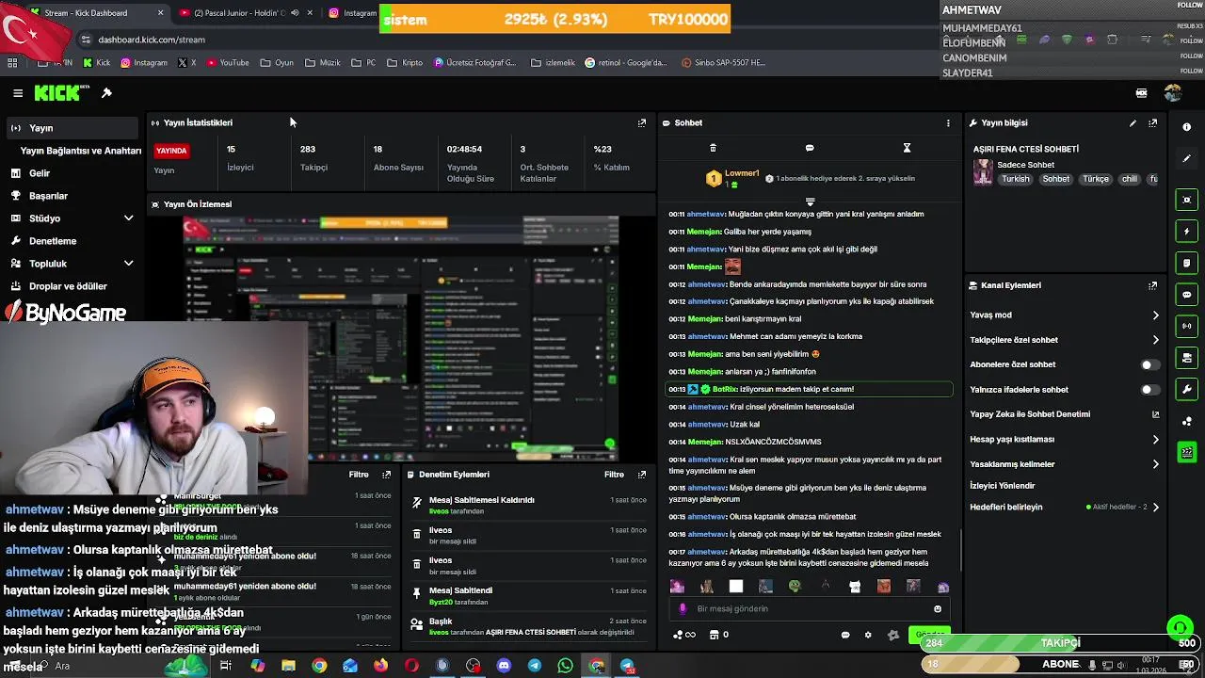Open Hesap yaşı kısıtlaması settings
The height and width of the screenshot is (678, 1205).
pyautogui.click(x=1064, y=439)
